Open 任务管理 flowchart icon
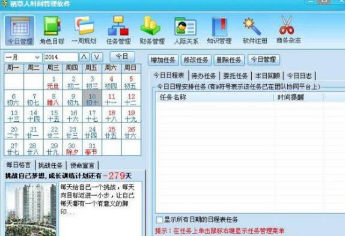 point(118,30)
